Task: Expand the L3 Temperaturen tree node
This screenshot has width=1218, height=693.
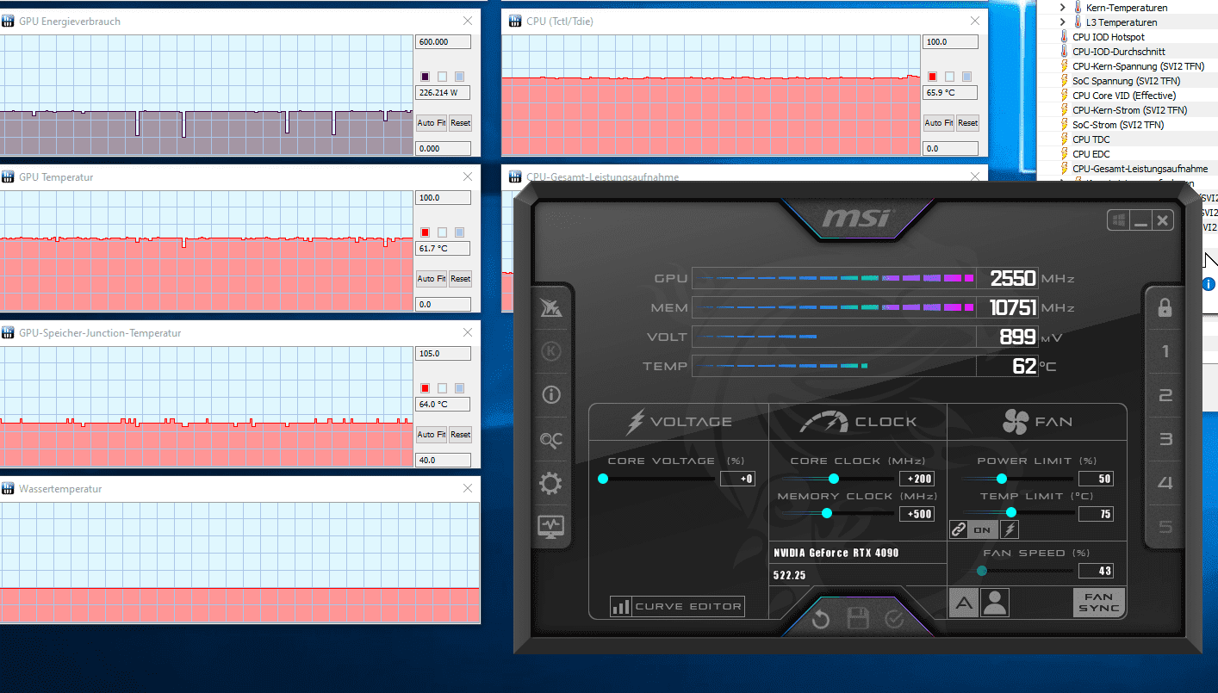Action: (x=1063, y=22)
